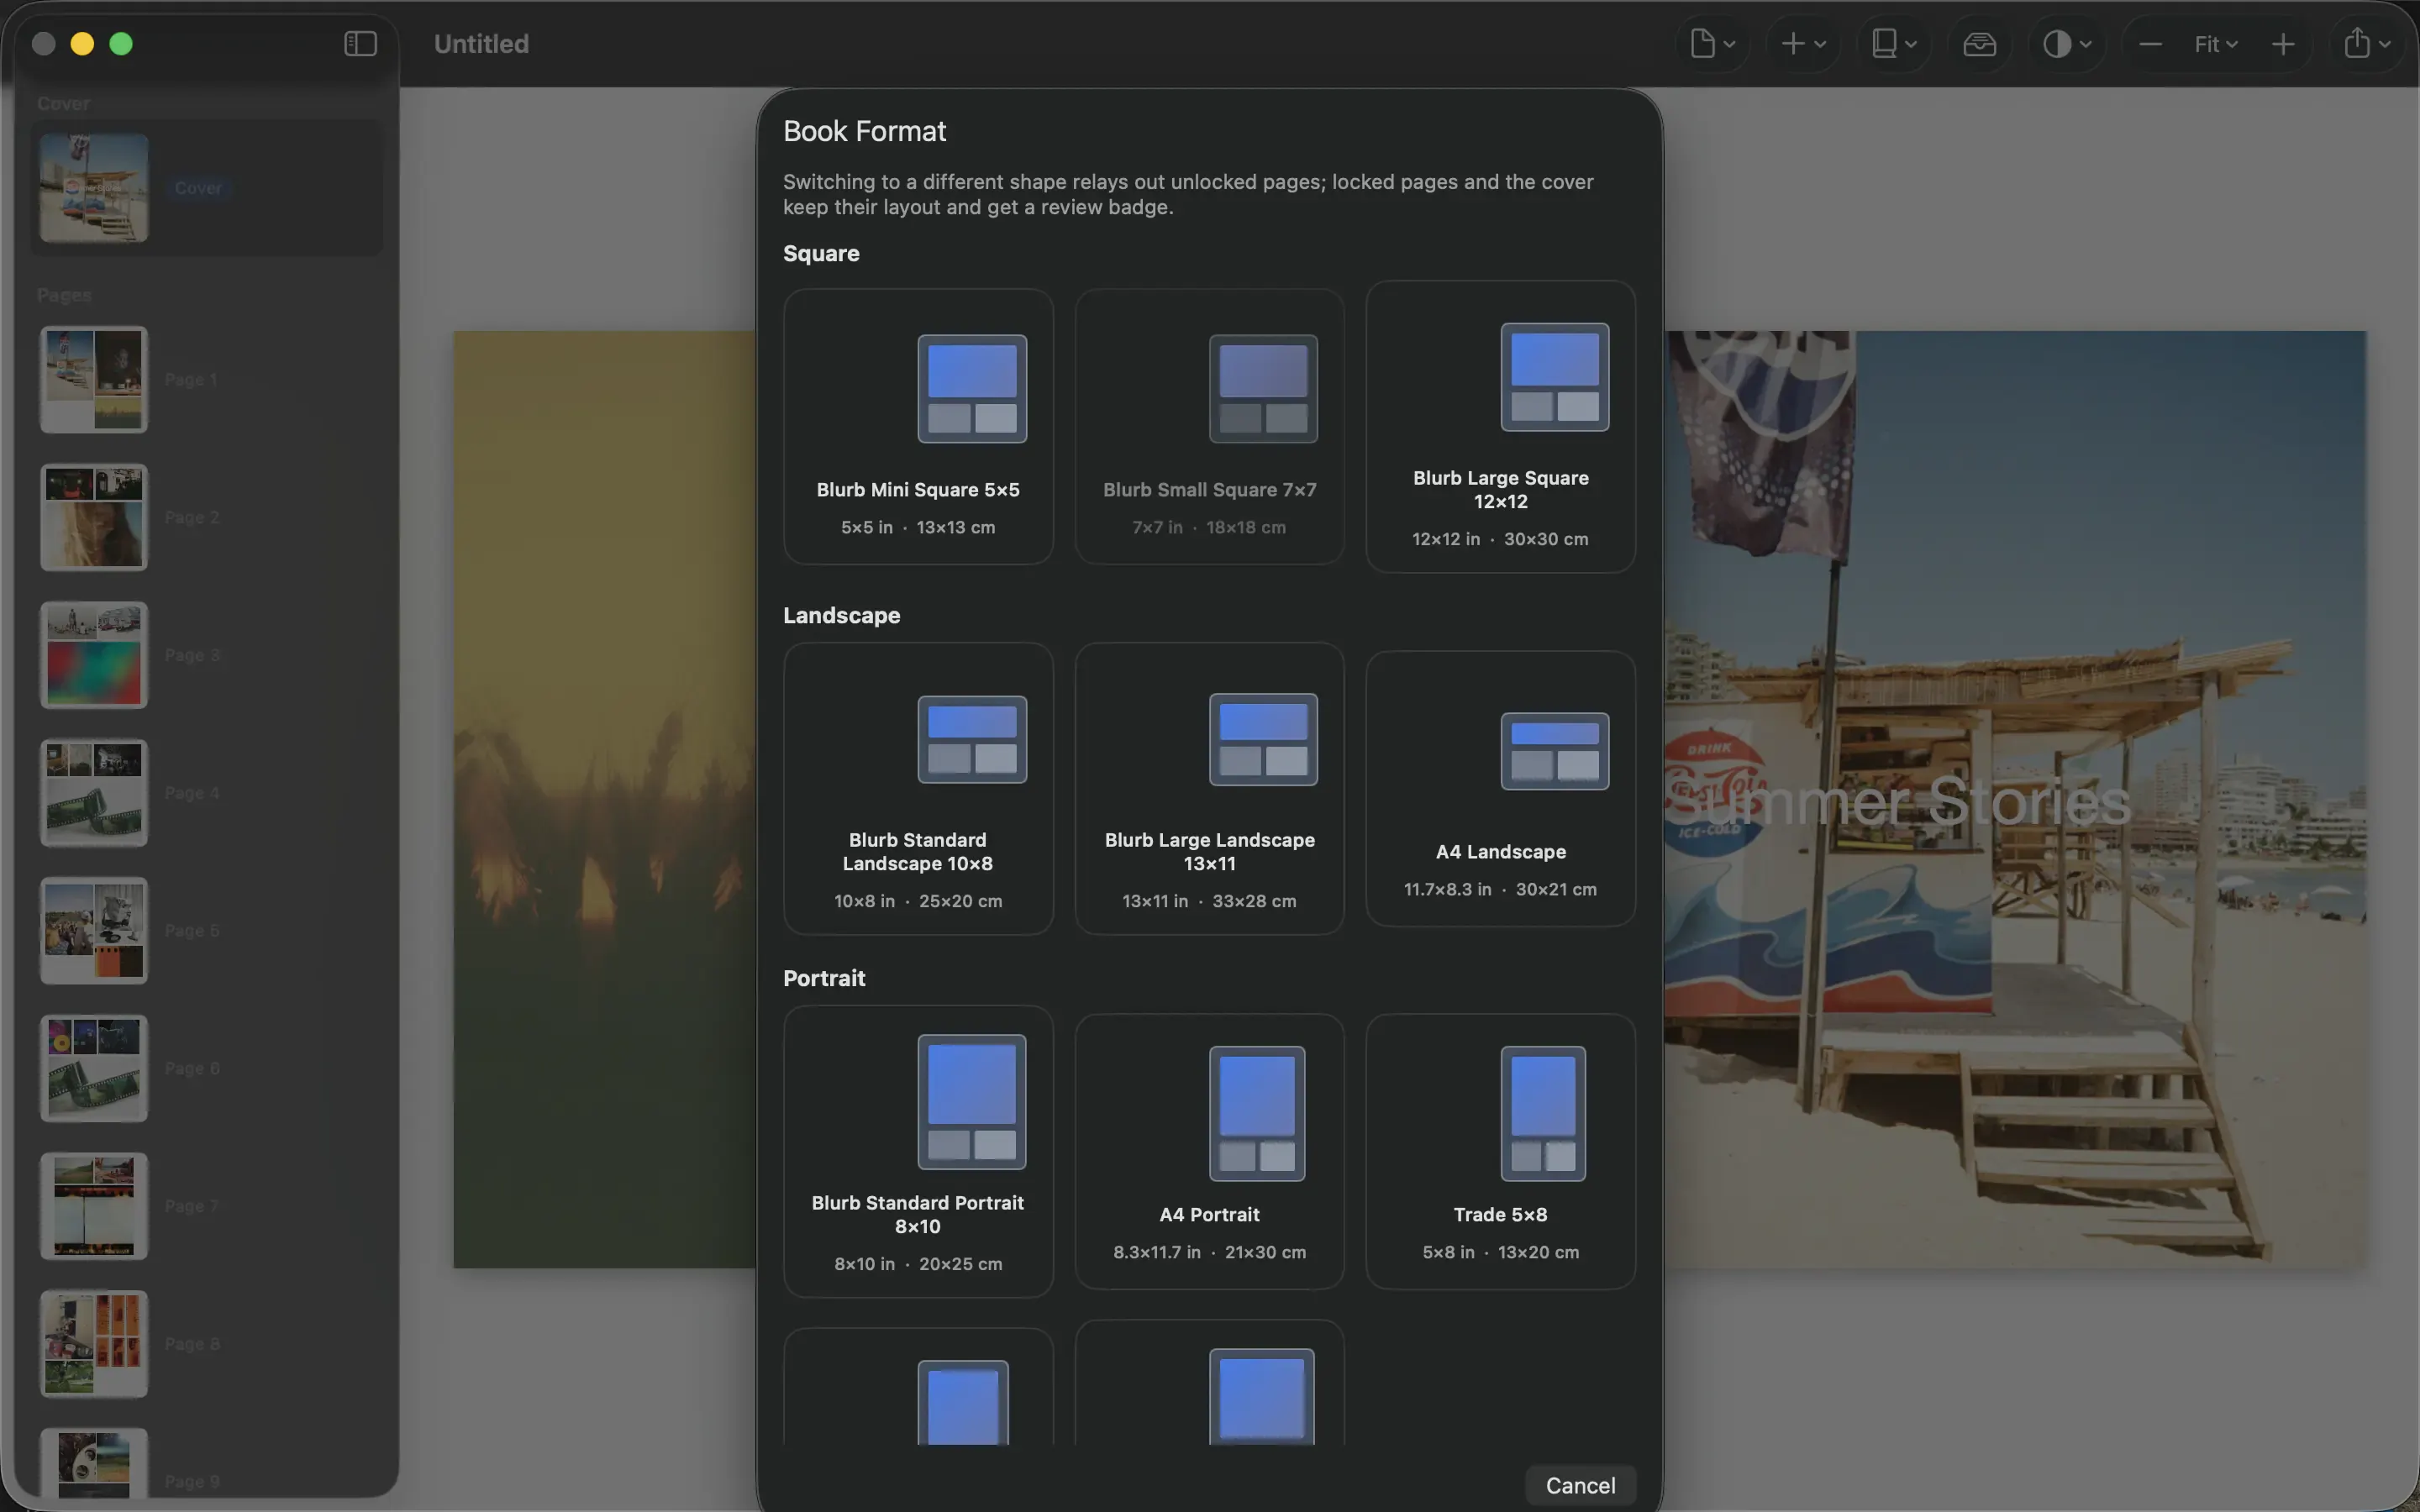Select the A4 Portrait format
Screen dimensions: 2420x1512
tap(1209, 1152)
